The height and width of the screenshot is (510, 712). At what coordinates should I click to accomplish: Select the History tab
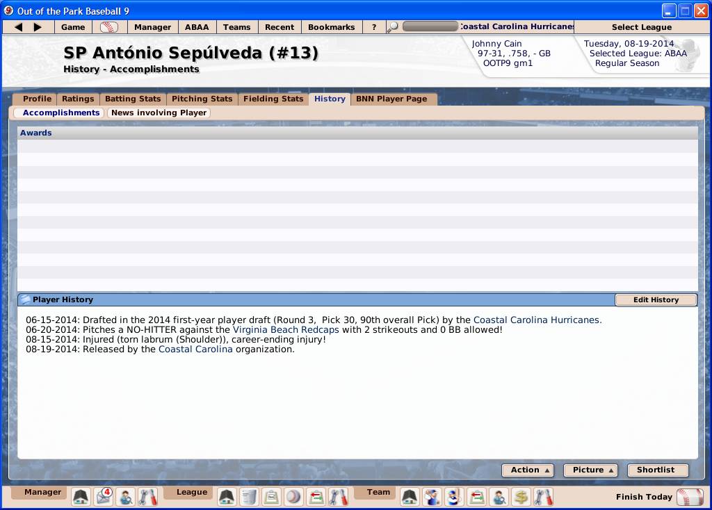click(x=330, y=99)
